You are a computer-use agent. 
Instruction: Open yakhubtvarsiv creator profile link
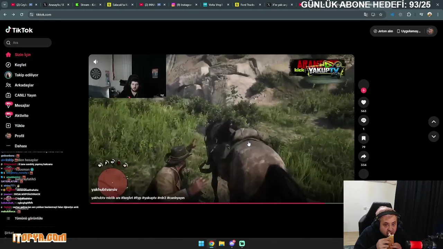click(x=104, y=190)
